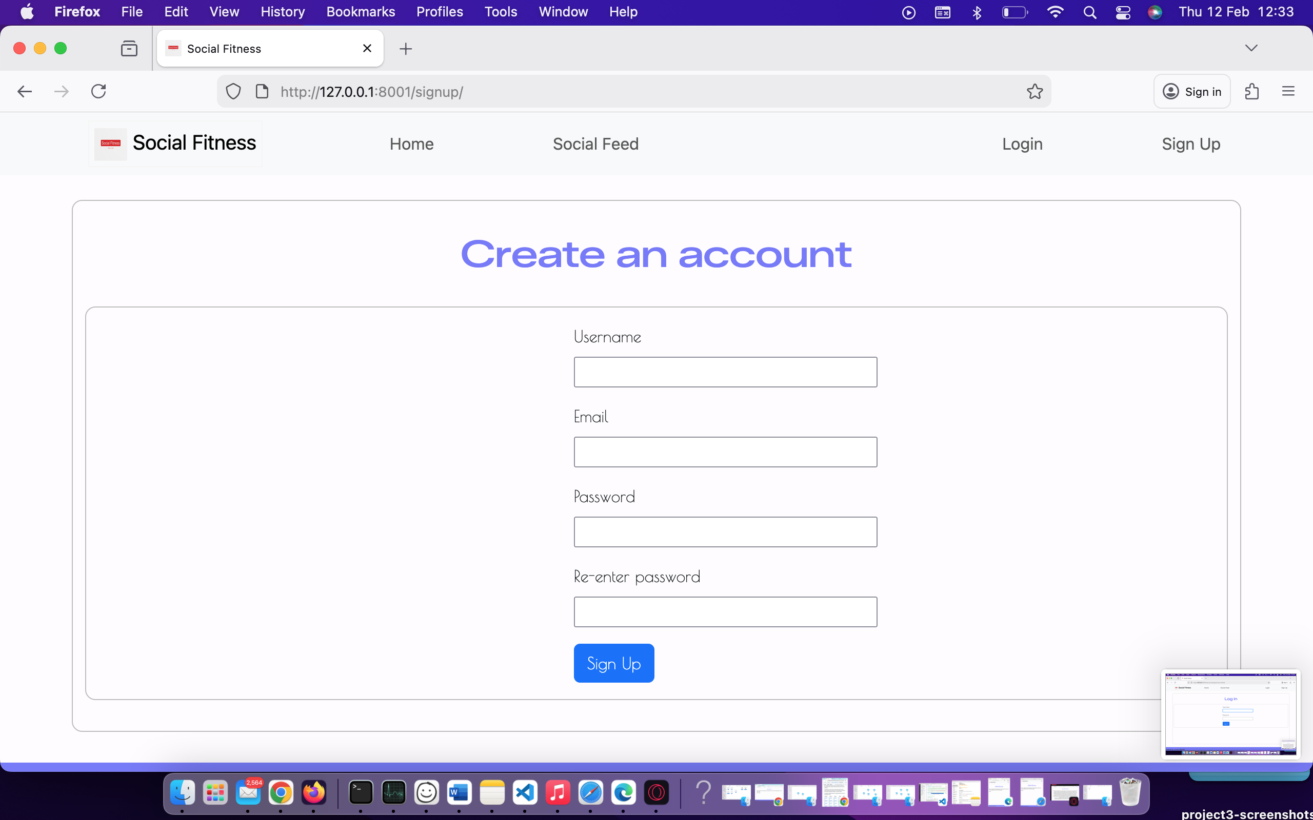Expand the list all tabs chevron
The width and height of the screenshot is (1313, 820).
[x=1251, y=48]
